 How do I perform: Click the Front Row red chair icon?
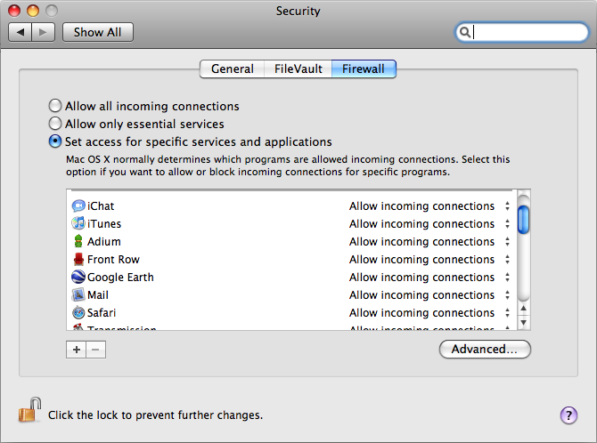tap(78, 259)
